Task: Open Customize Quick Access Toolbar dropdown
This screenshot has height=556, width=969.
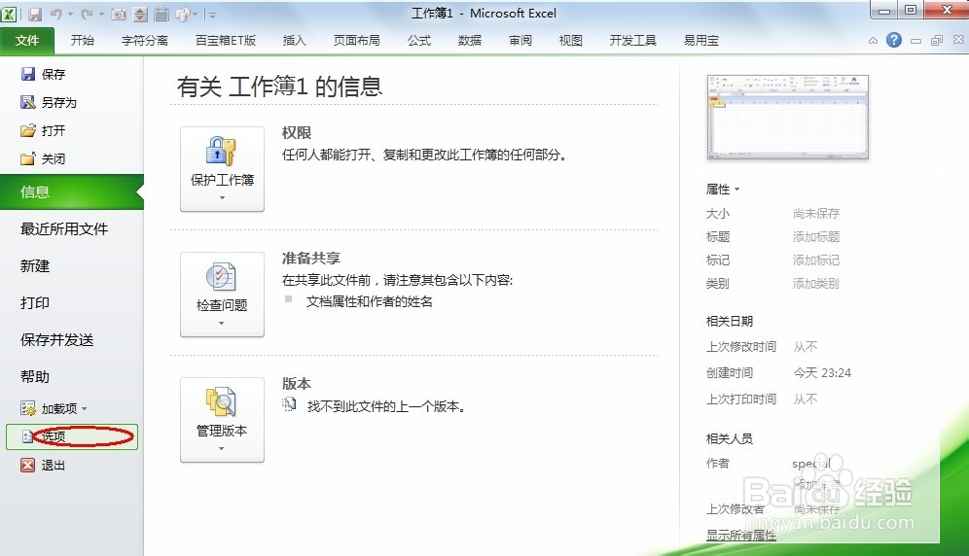Action: click(213, 14)
